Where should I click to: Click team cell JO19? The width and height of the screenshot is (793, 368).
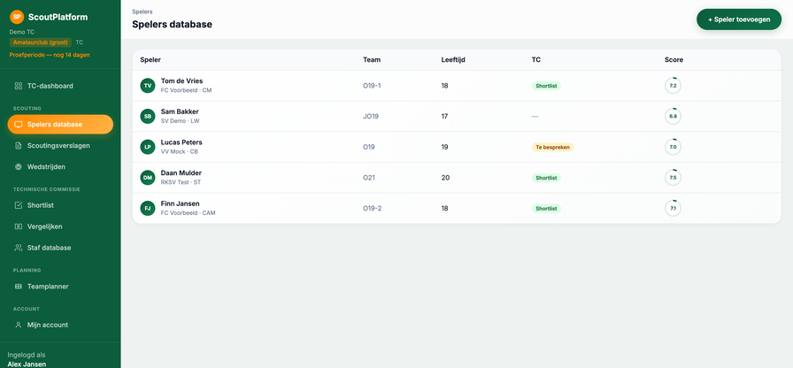[371, 116]
